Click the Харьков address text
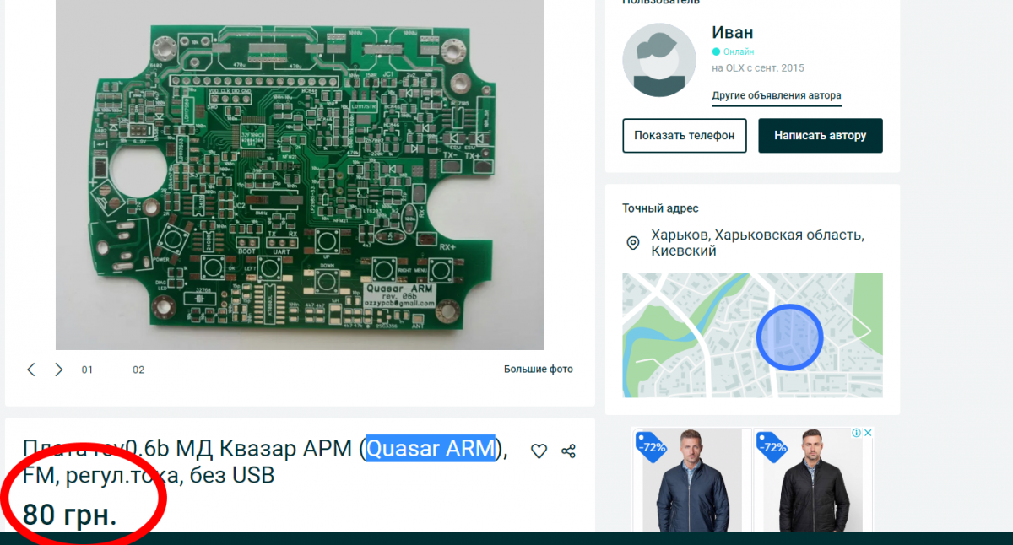1013x545 pixels. click(758, 243)
